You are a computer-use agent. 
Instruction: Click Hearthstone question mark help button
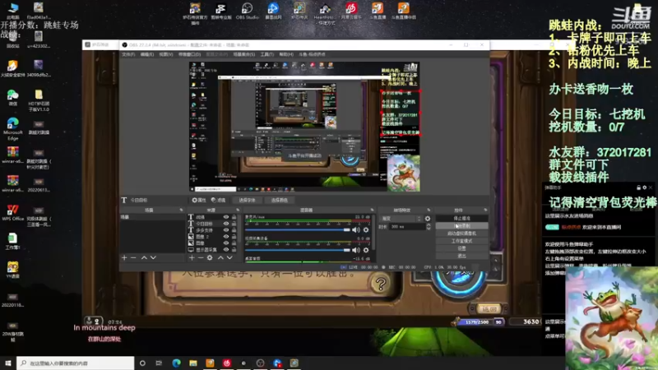(x=381, y=284)
